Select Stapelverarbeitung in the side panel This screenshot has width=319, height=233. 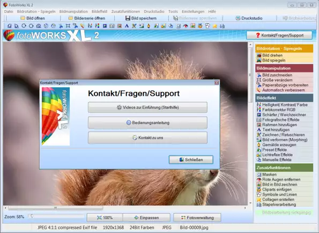tap(279, 205)
